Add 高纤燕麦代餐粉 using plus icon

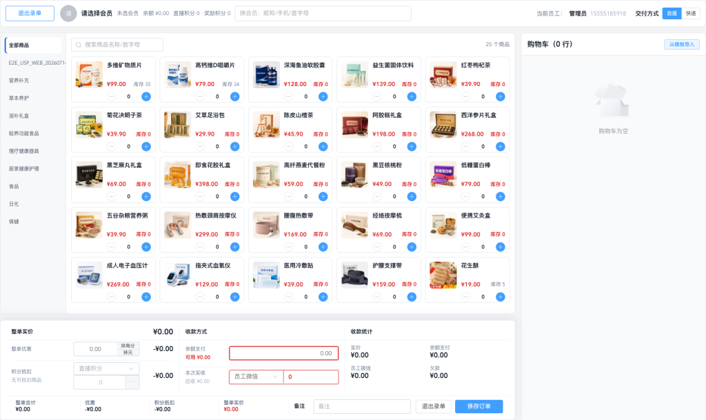click(x=323, y=196)
